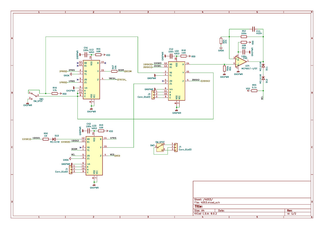
Task: Select the U23 4053 multiplexer body
Action: click(94, 156)
